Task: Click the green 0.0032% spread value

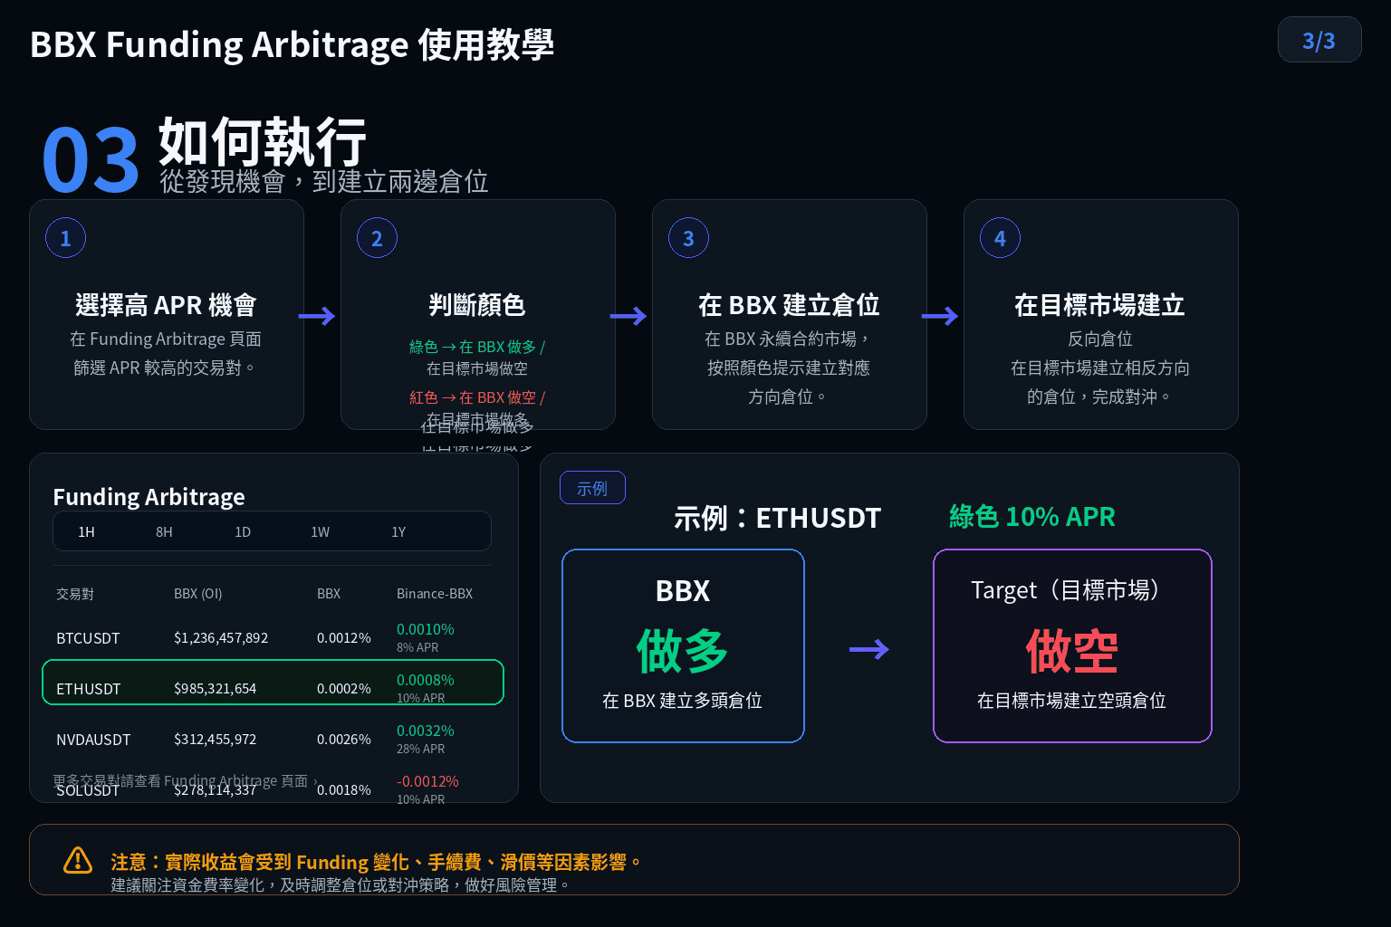Action: tap(426, 731)
